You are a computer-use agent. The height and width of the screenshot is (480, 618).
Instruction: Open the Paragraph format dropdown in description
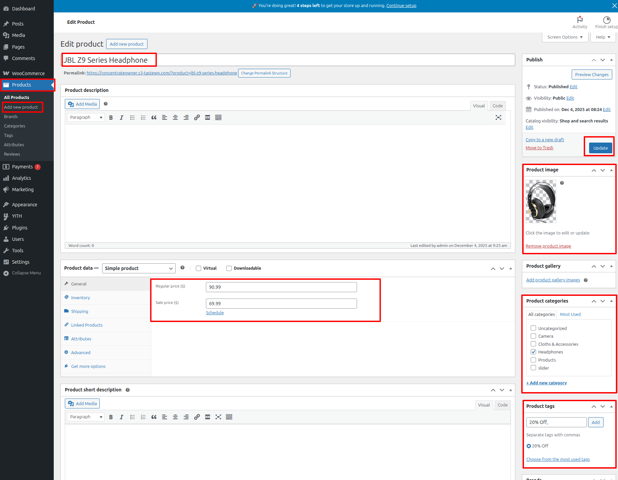click(86, 117)
